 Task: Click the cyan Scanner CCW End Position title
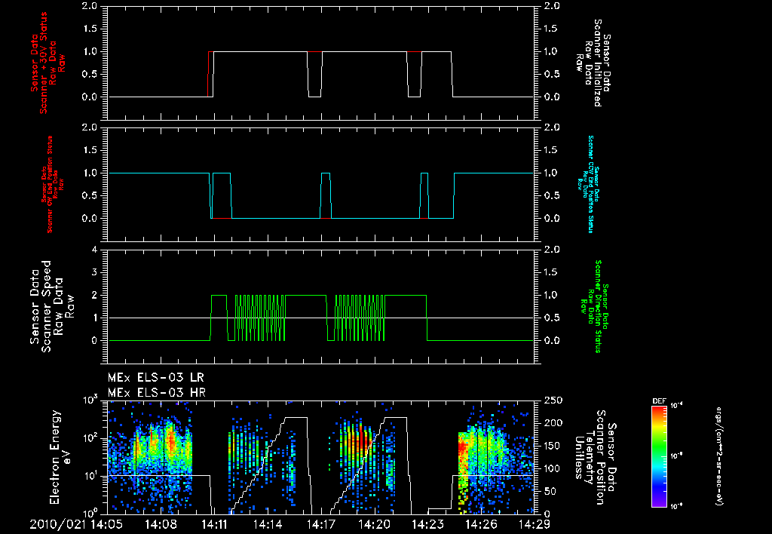click(x=588, y=184)
